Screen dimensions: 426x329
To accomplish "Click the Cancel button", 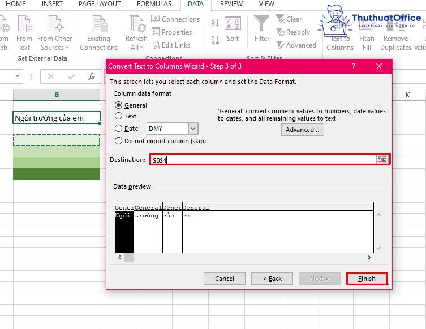I will (x=225, y=279).
